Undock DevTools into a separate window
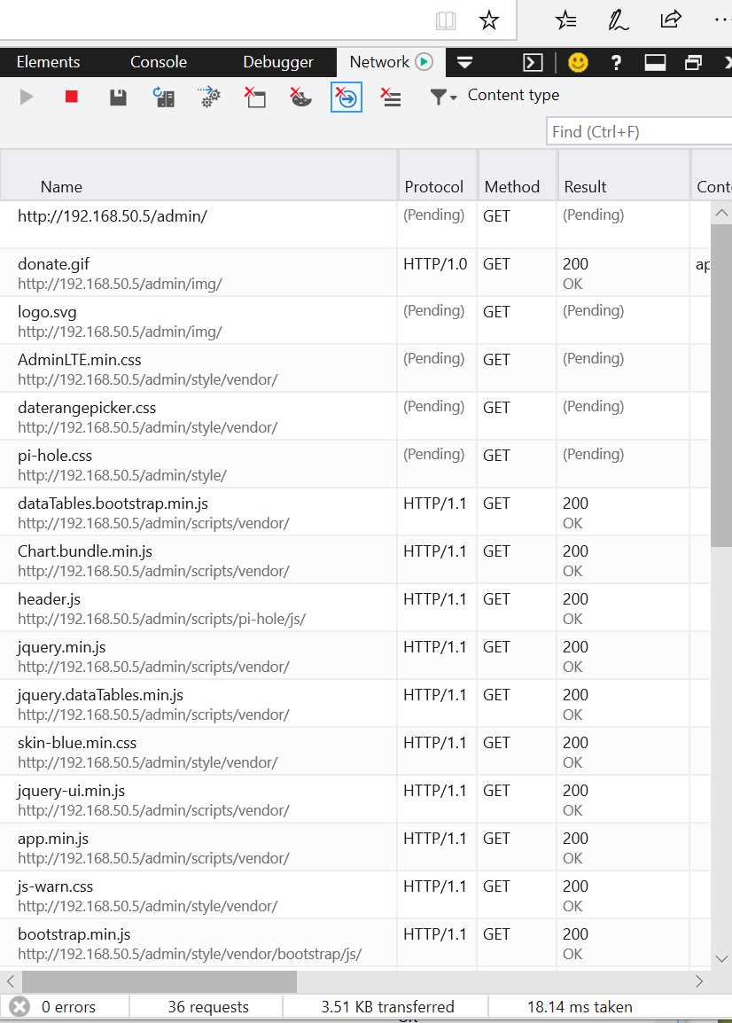The height and width of the screenshot is (1023, 732). coord(694,62)
